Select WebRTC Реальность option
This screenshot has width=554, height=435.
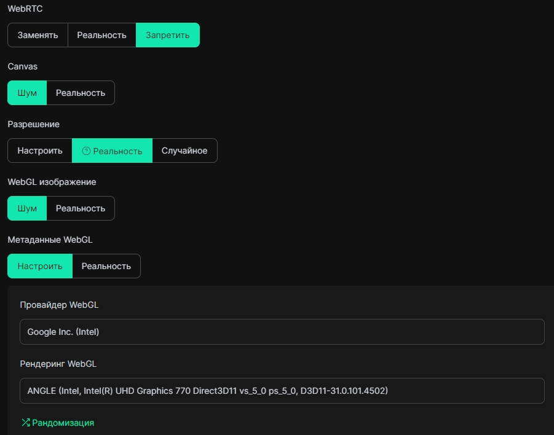(101, 35)
